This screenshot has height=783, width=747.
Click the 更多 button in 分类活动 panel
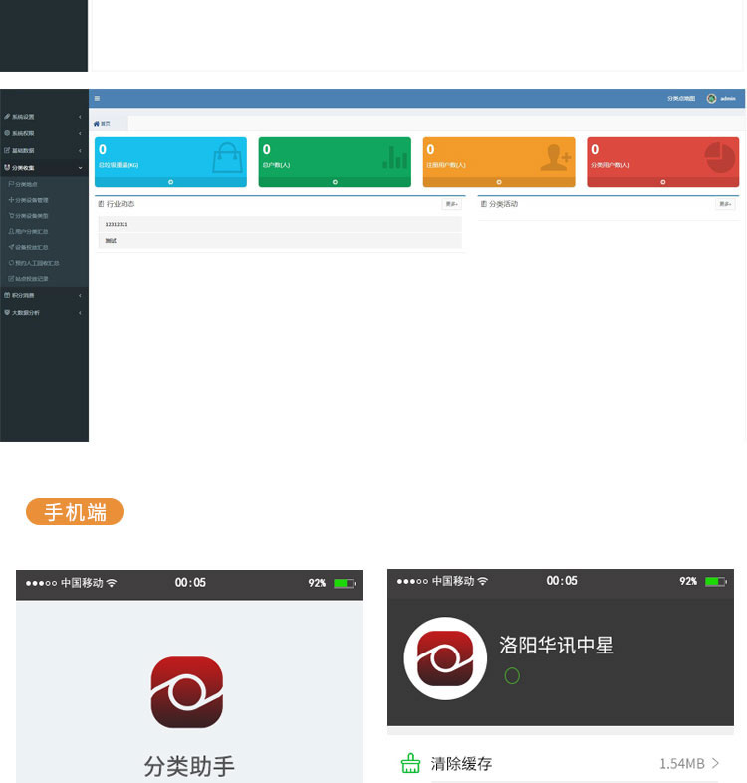[x=725, y=204]
